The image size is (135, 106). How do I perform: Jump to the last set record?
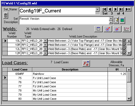121,9
